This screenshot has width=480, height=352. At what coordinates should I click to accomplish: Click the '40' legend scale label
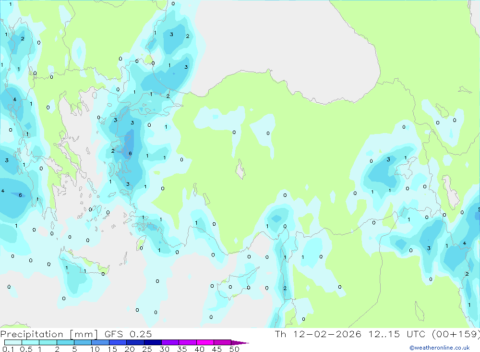(x=199, y=349)
